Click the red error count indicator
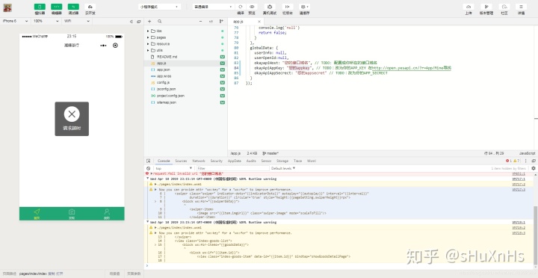538x278 pixels. click(x=509, y=161)
